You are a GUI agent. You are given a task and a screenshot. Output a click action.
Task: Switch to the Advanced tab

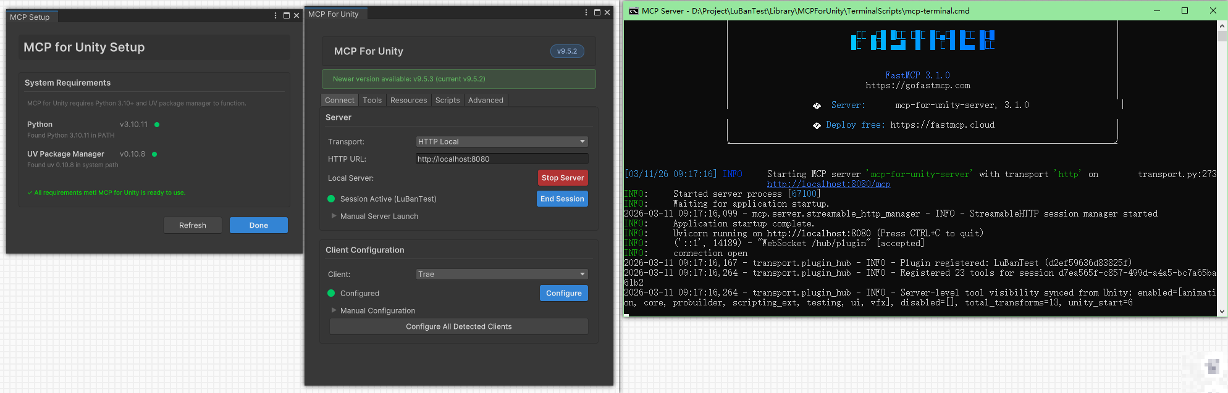point(486,100)
